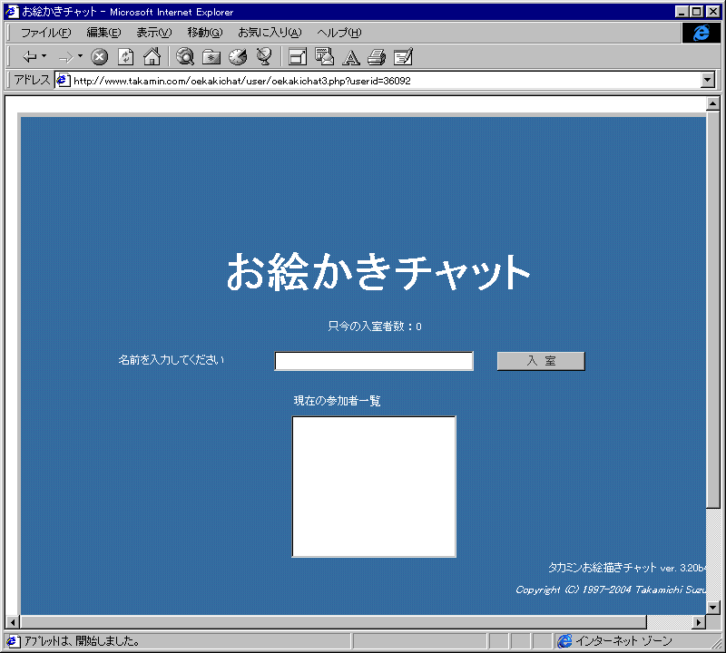Click the お絵かきチャット heading
This screenshot has width=726, height=653.
tap(378, 272)
